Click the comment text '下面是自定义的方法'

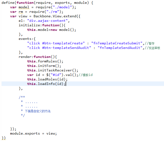[38, 111]
